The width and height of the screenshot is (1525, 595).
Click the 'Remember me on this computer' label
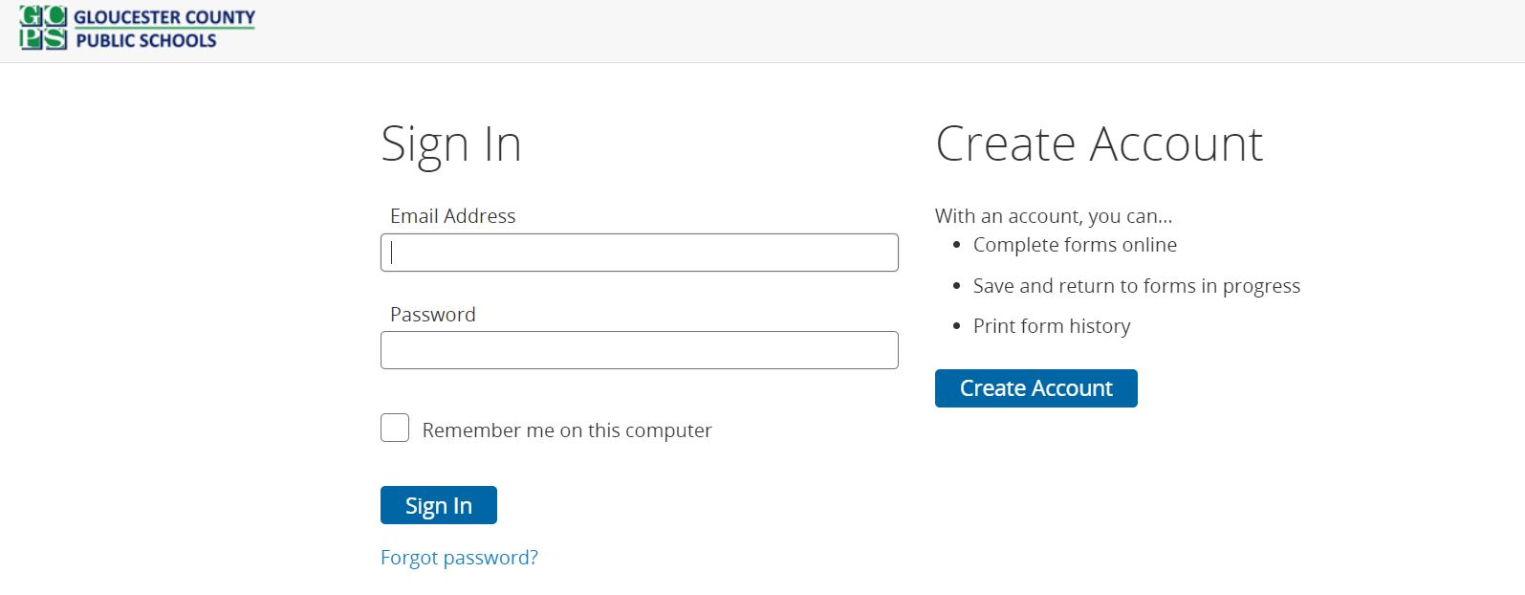point(567,430)
